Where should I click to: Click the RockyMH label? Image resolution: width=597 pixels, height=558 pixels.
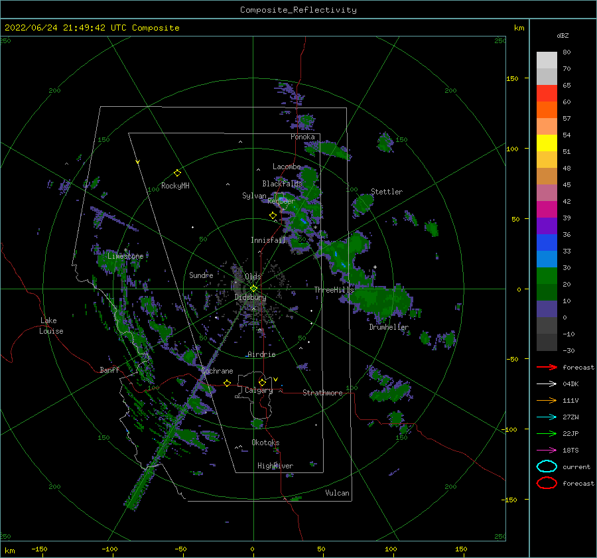[175, 186]
